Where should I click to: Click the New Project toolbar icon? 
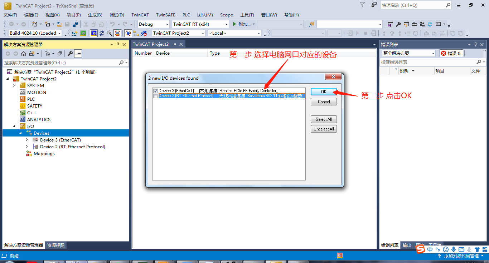click(34, 24)
